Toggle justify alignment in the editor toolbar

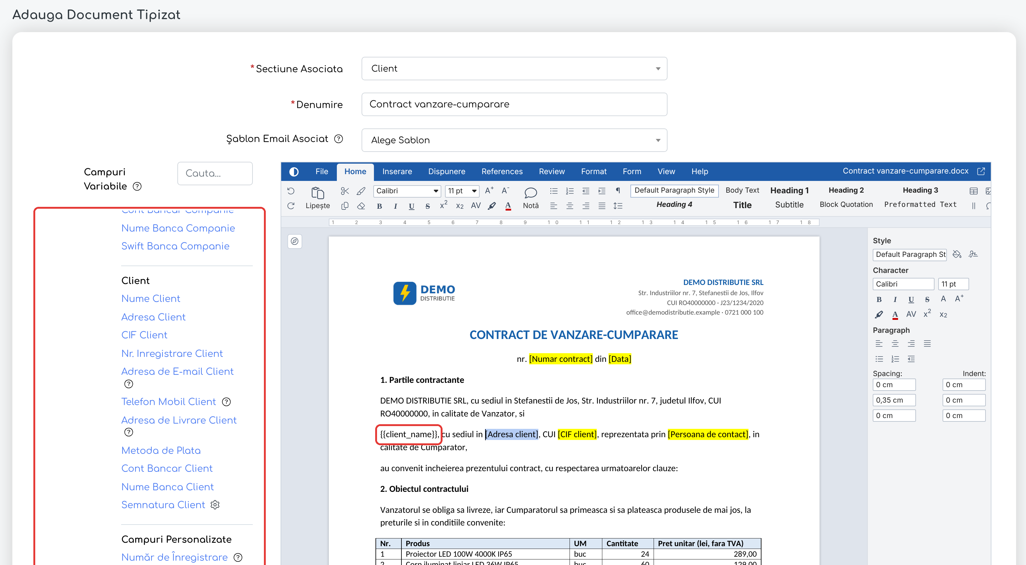pyautogui.click(x=601, y=206)
